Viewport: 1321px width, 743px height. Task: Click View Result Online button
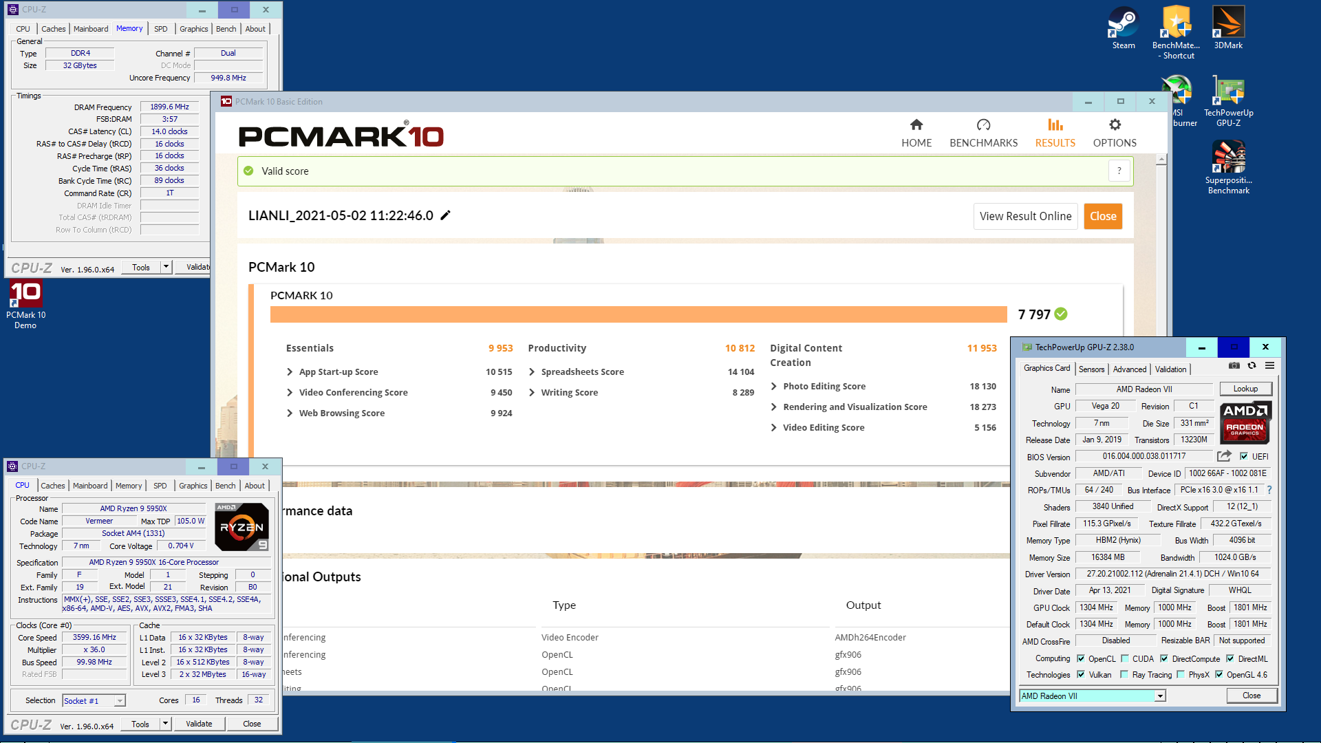point(1025,216)
